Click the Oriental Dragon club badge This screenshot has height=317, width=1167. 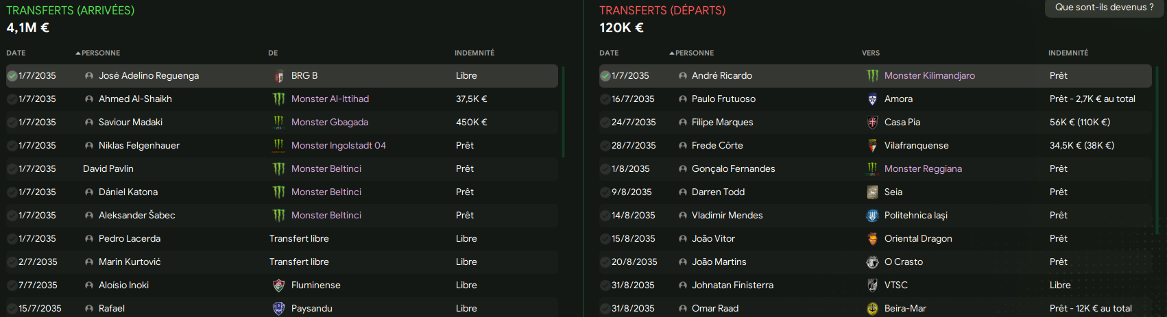[872, 239]
